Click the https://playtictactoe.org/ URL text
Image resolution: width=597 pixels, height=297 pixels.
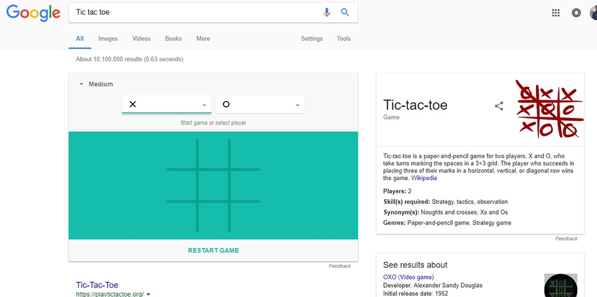(x=109, y=294)
